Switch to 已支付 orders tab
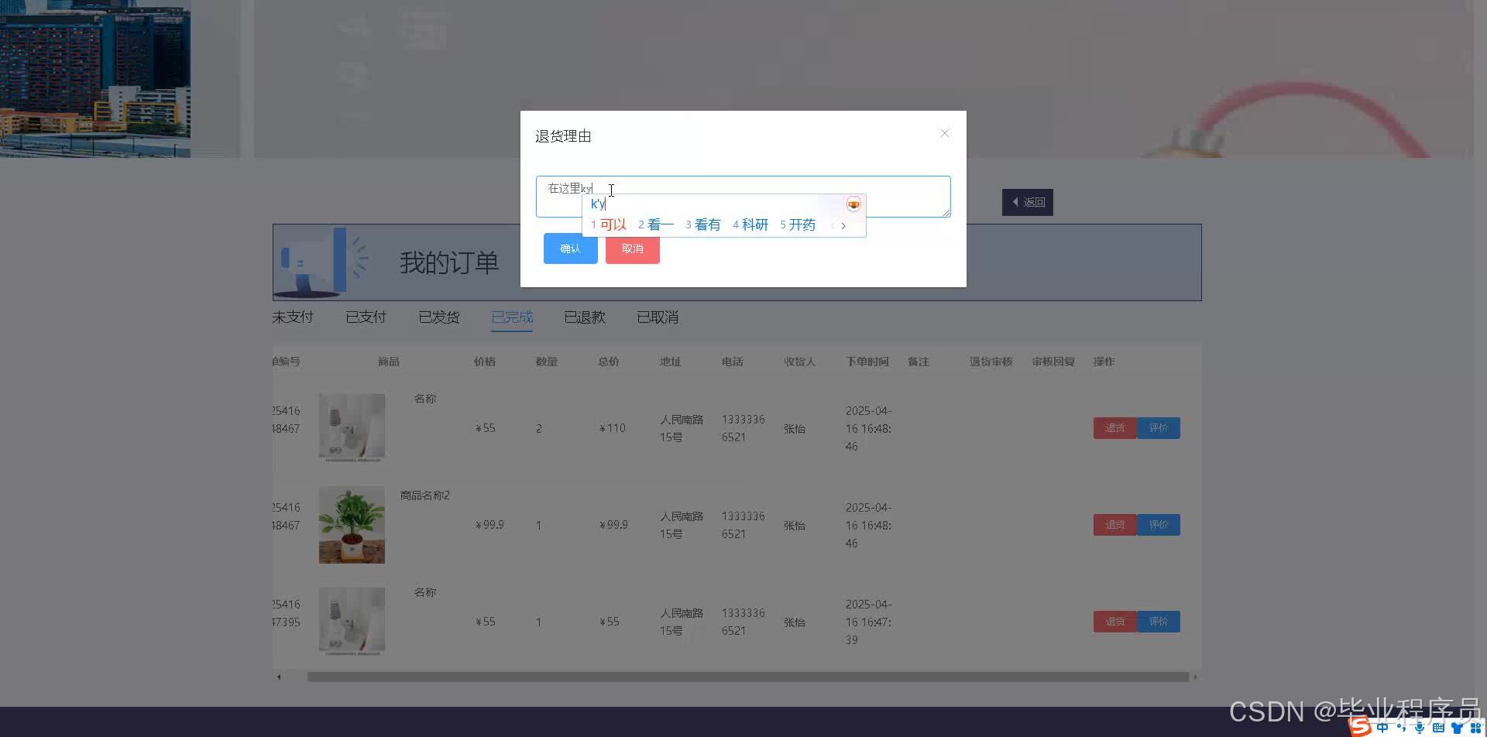This screenshot has width=1487, height=737. click(366, 317)
